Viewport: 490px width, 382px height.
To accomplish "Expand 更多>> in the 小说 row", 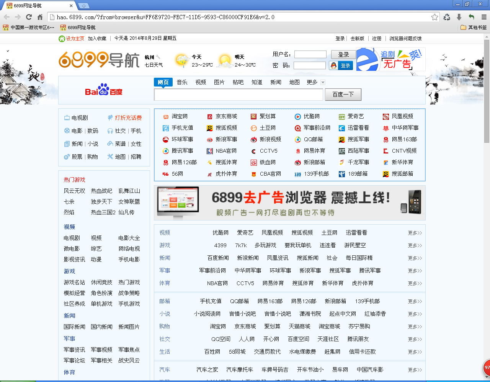I will (415, 314).
